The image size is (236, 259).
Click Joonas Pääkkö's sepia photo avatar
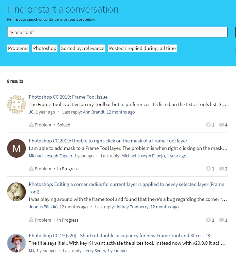[16, 192]
